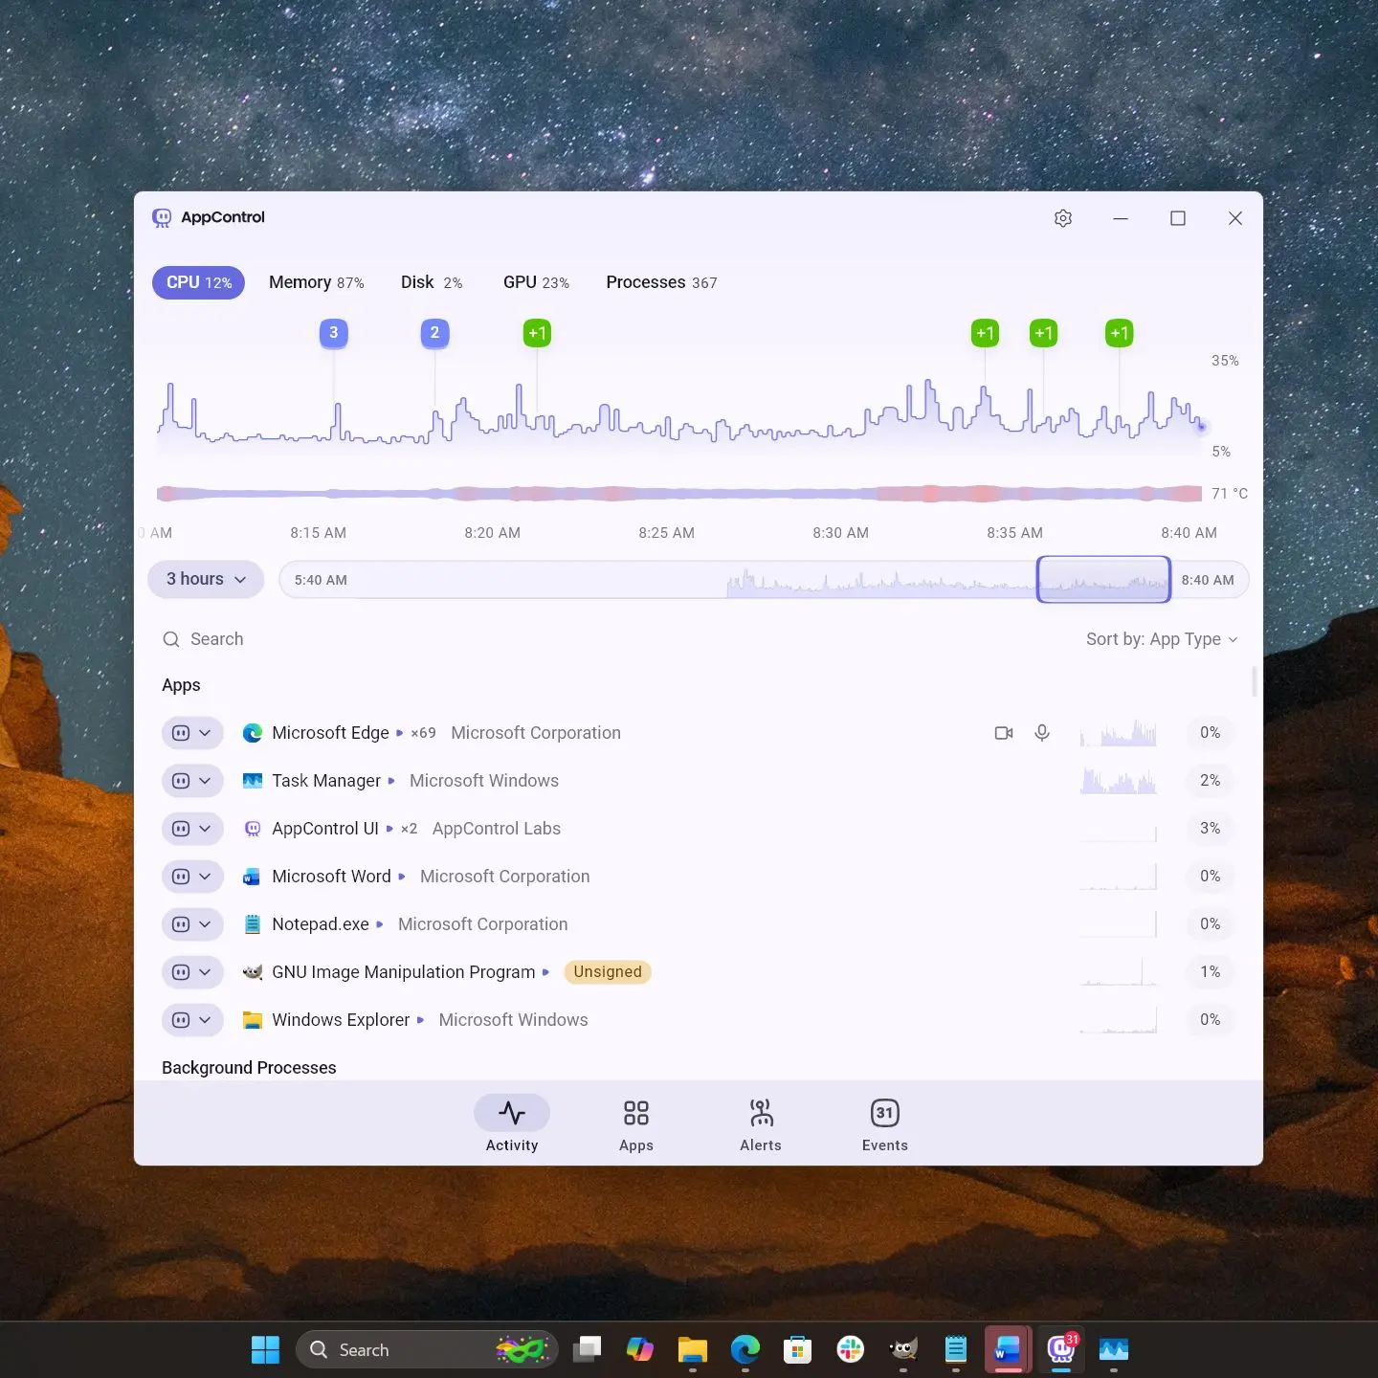The image size is (1378, 1378).
Task: Switch to the Alerts bottom tab
Action: [x=761, y=1124]
